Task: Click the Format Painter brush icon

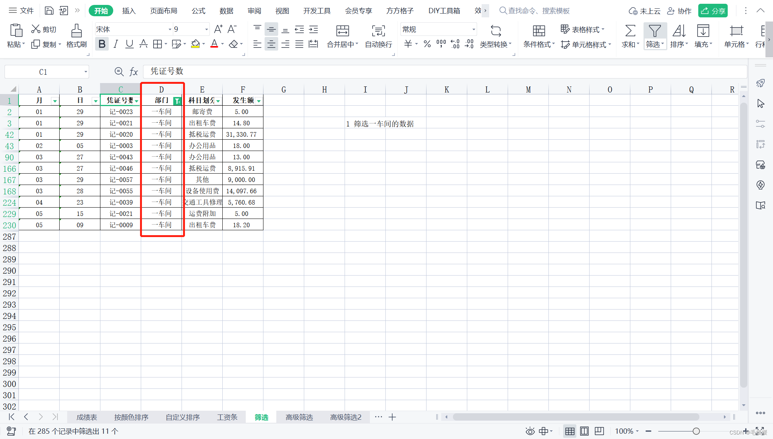Action: pyautogui.click(x=76, y=31)
